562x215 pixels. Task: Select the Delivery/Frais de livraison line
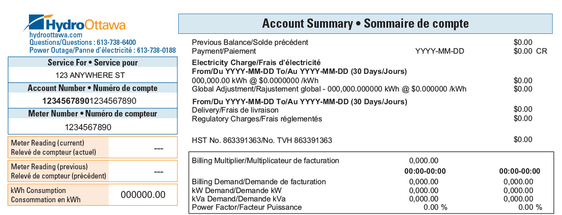362,109
